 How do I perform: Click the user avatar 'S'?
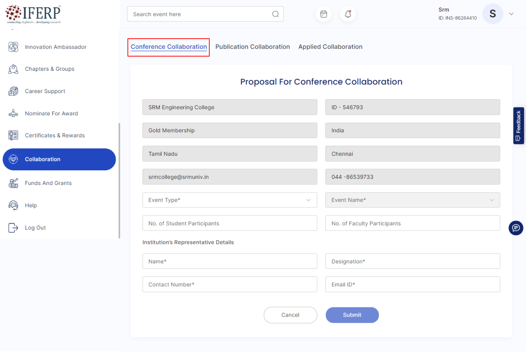tap(492, 14)
